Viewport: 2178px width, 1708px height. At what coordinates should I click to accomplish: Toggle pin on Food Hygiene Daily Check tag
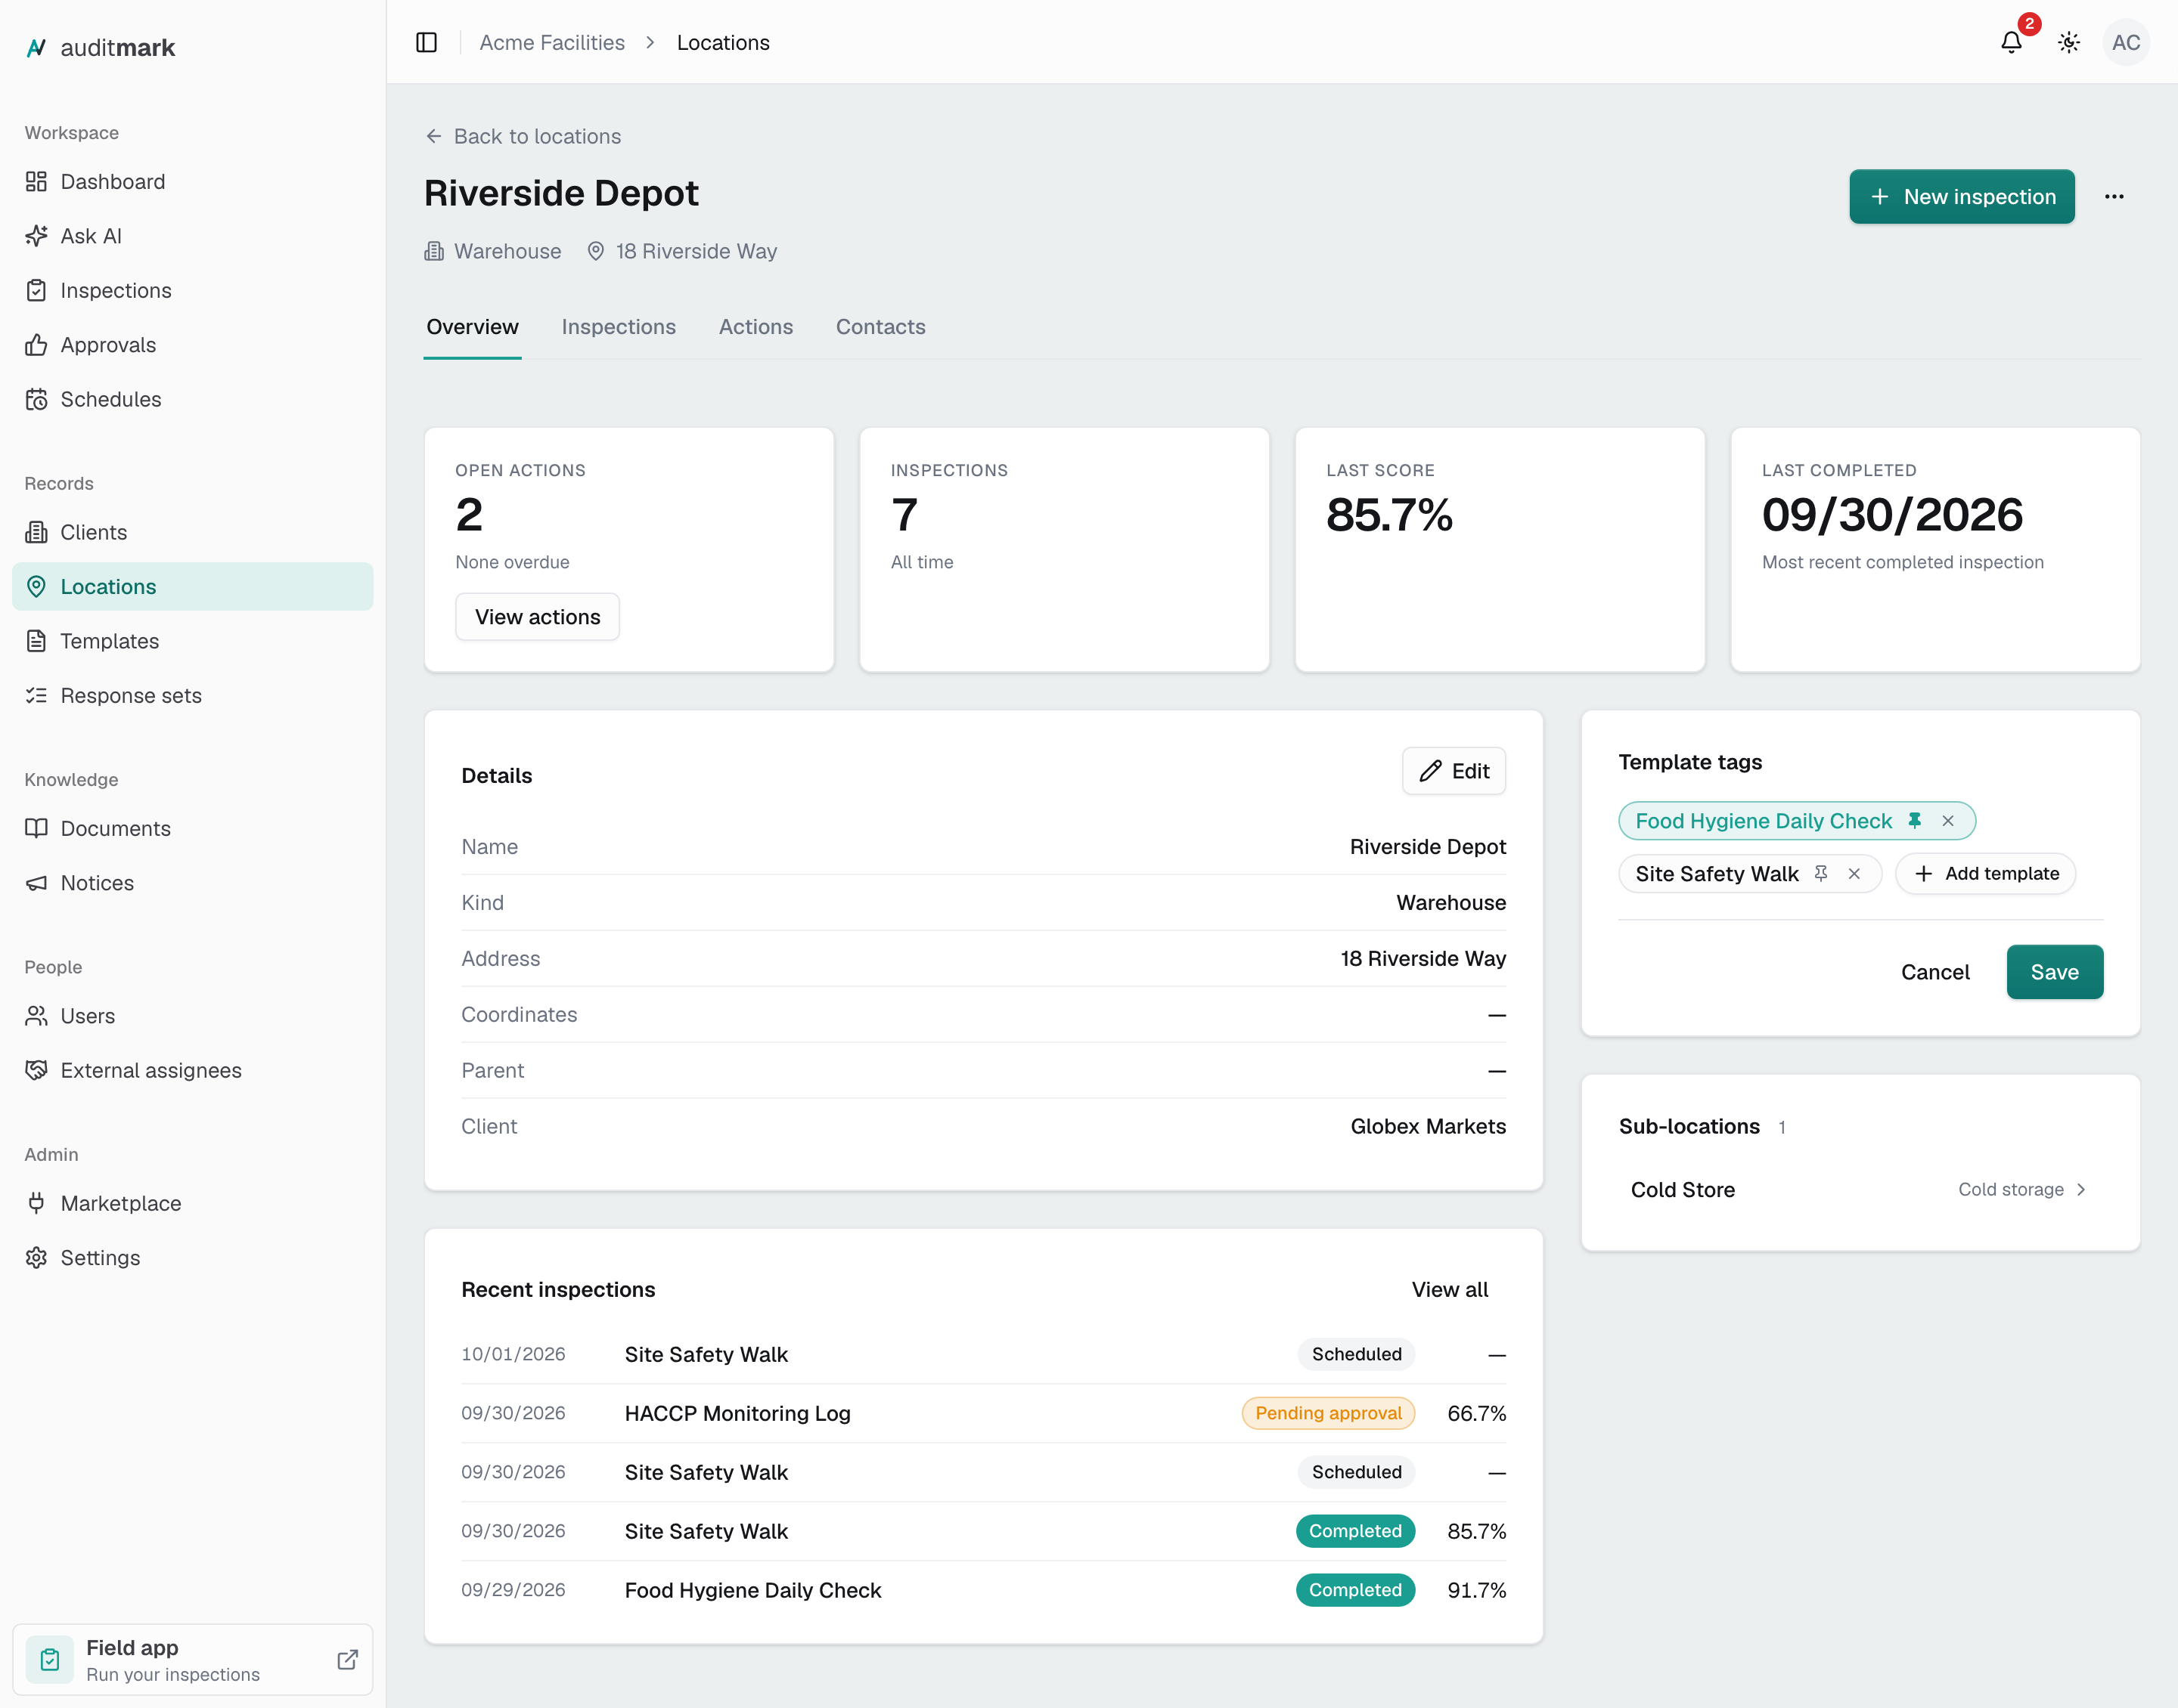click(1914, 820)
